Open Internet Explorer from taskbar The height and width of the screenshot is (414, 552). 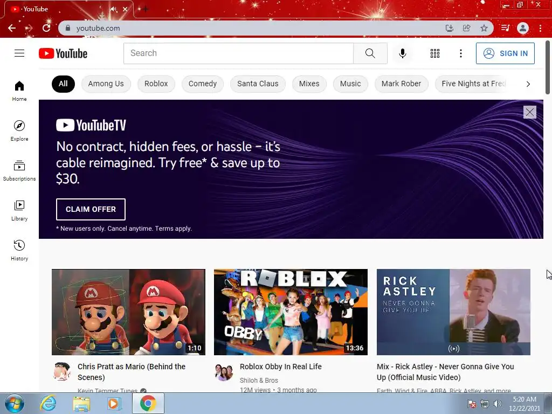[x=48, y=403]
